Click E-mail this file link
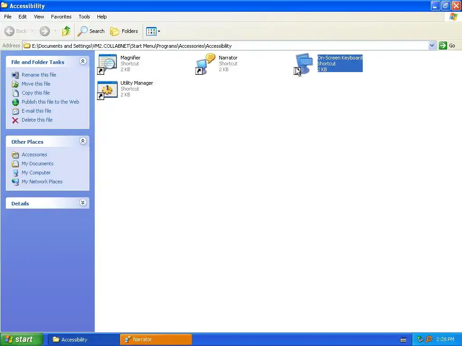The width and height of the screenshot is (462, 346). (x=37, y=111)
